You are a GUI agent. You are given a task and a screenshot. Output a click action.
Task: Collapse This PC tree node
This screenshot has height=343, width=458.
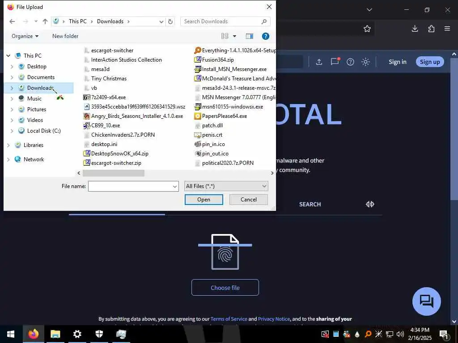pyautogui.click(x=8, y=55)
